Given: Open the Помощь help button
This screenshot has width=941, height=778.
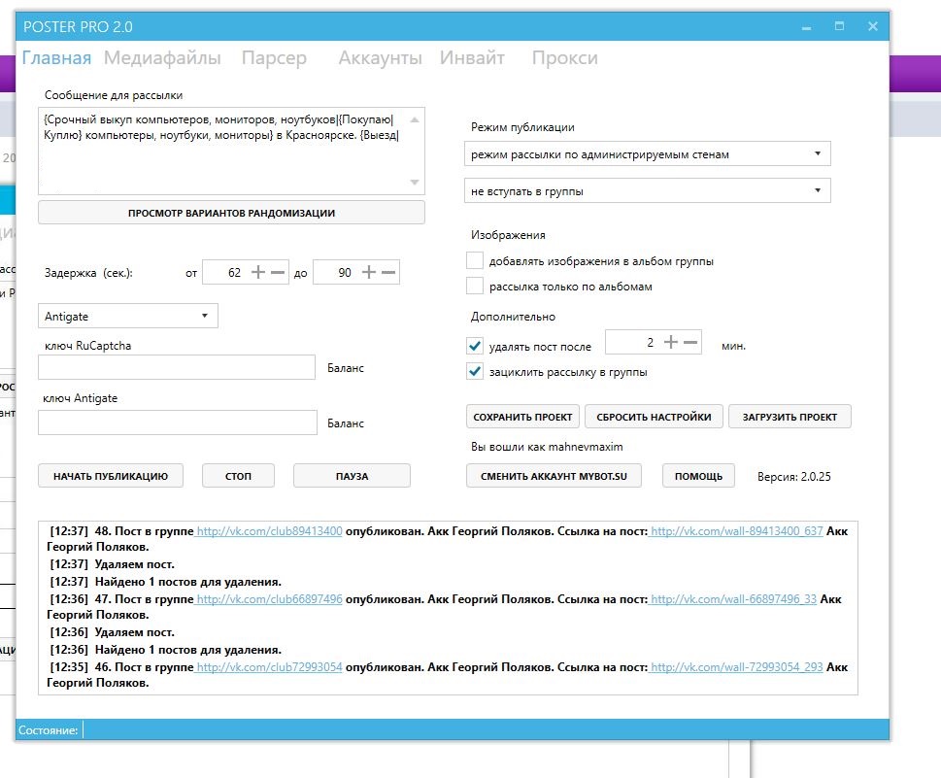Looking at the screenshot, I should [698, 476].
